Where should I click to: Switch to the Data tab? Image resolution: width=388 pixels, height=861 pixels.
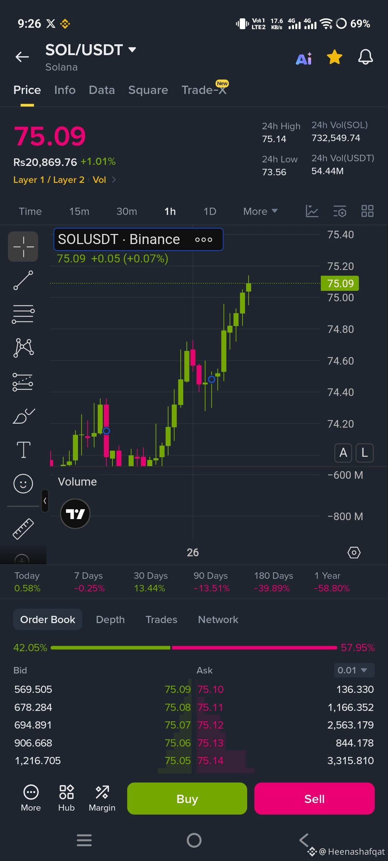tap(102, 90)
